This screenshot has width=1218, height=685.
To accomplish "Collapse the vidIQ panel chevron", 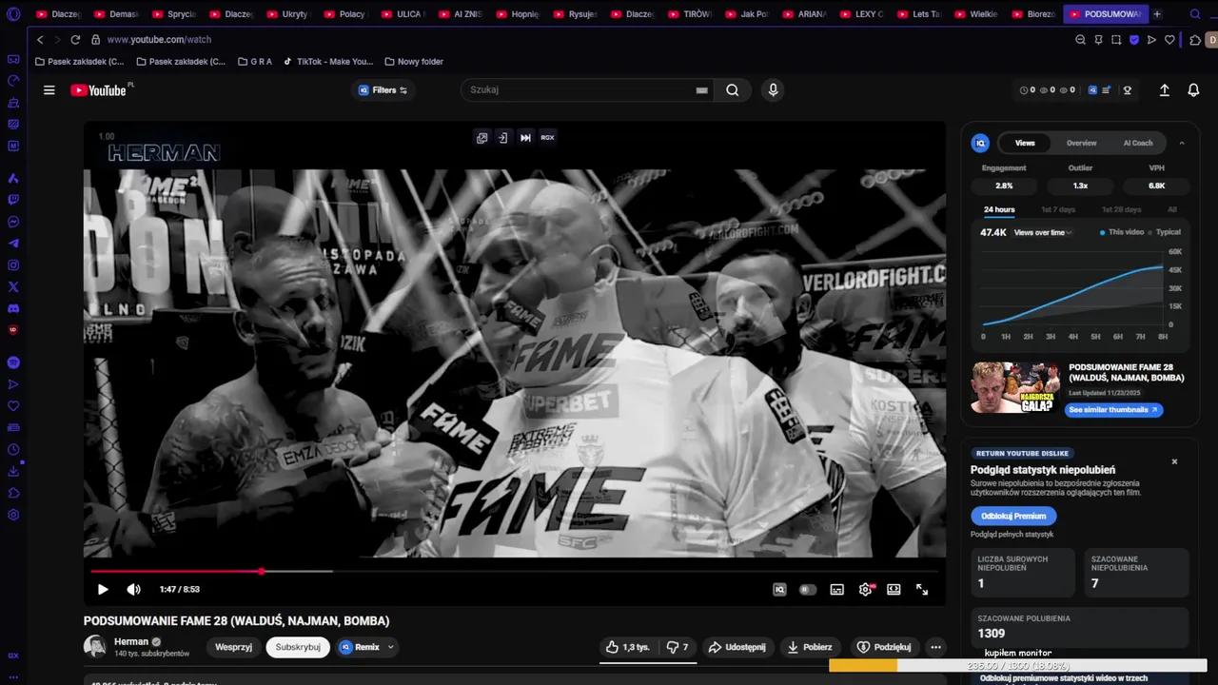I will coord(1182,143).
